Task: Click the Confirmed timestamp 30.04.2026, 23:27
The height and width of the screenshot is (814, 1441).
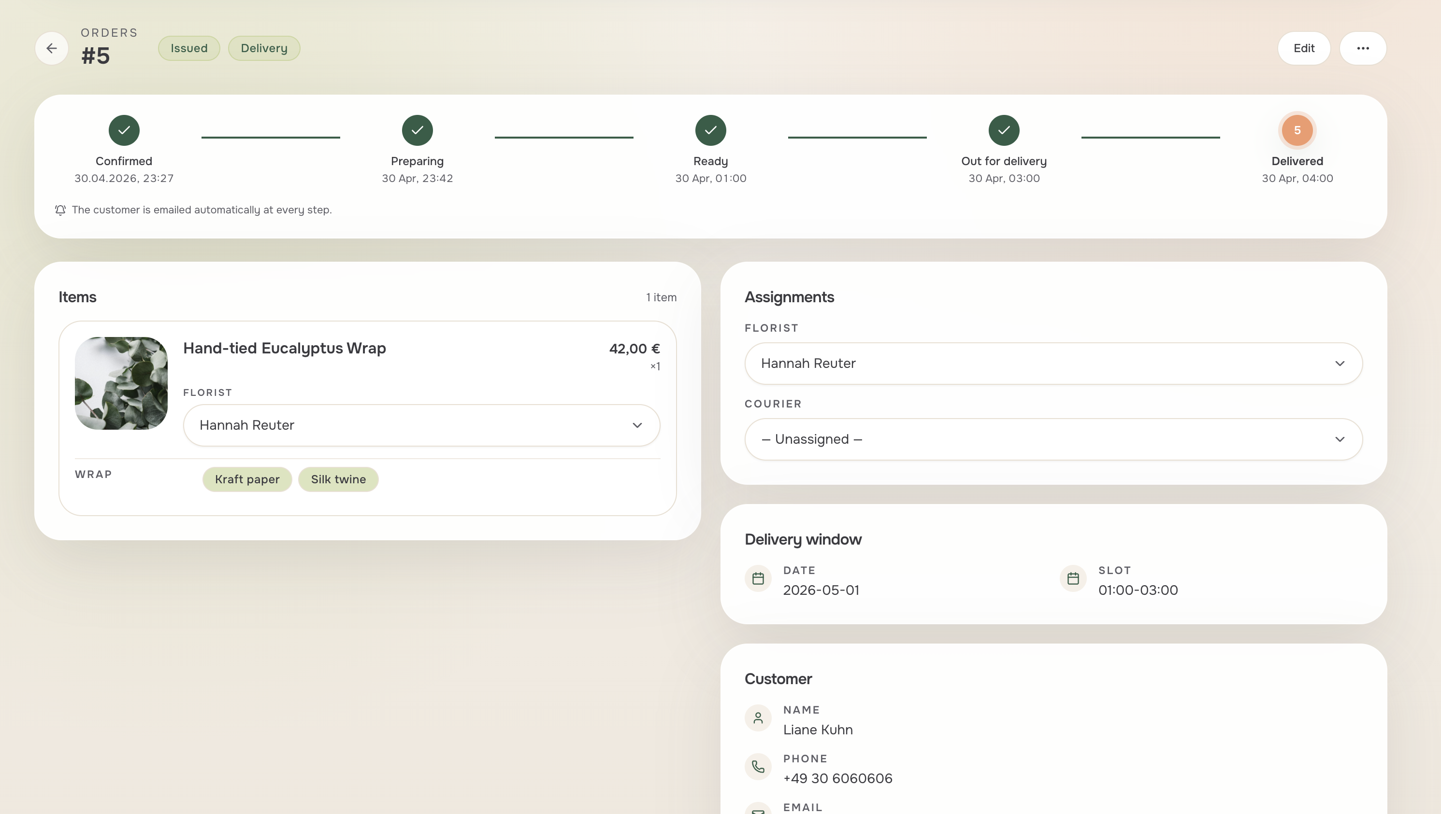Action: pos(124,178)
